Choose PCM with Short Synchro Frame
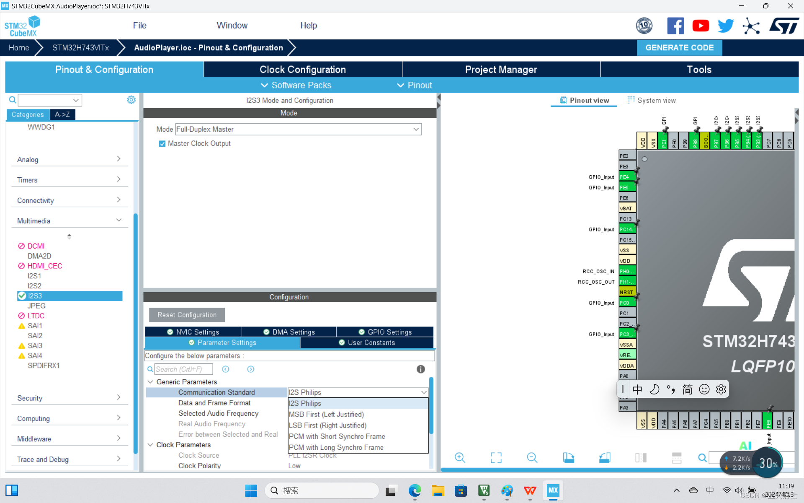 coord(337,436)
